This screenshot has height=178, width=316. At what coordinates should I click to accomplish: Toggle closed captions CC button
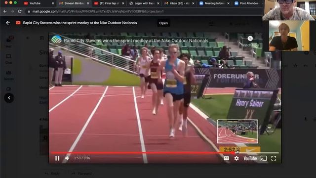(226, 158)
